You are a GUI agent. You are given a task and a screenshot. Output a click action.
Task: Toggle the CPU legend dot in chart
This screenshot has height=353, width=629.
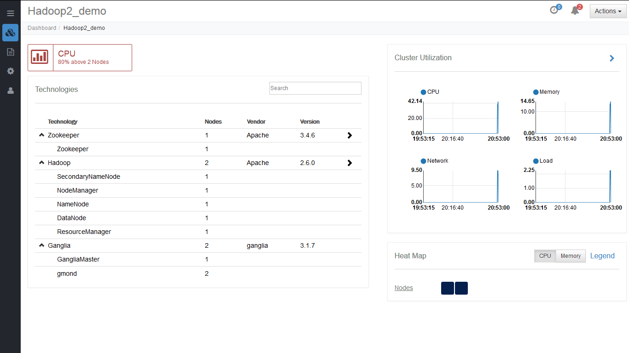click(x=423, y=92)
